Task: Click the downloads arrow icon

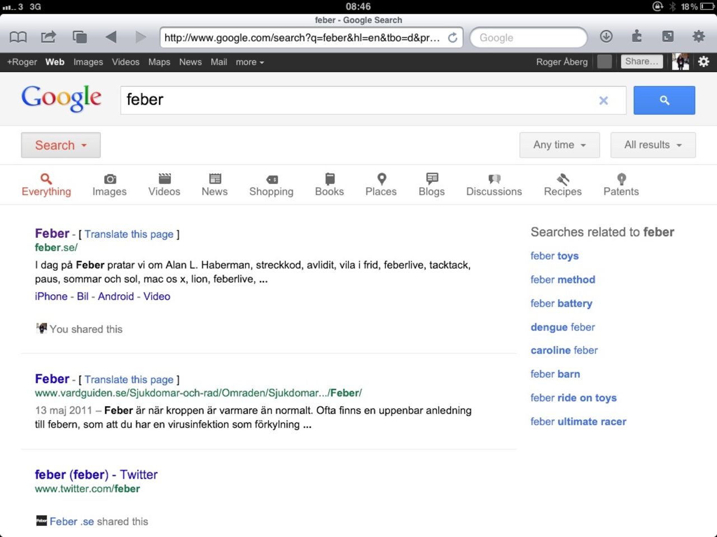Action: (606, 36)
